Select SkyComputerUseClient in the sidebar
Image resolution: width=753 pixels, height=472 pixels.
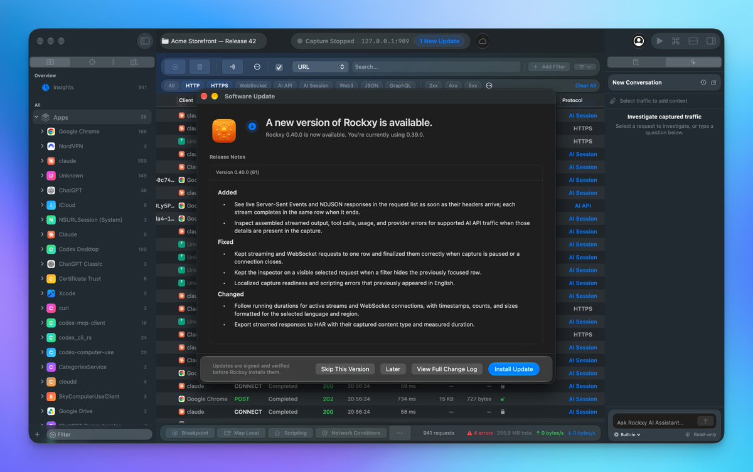[x=92, y=397]
